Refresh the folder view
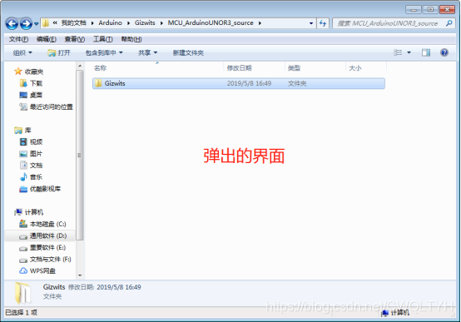This screenshot has height=322, width=461. [323, 23]
